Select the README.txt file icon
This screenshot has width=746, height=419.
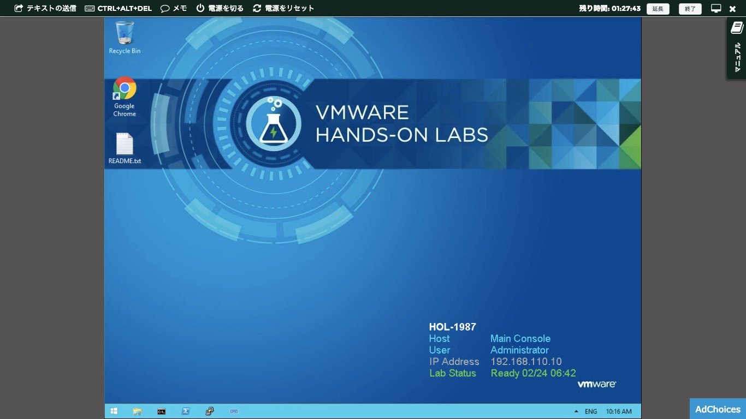125,148
